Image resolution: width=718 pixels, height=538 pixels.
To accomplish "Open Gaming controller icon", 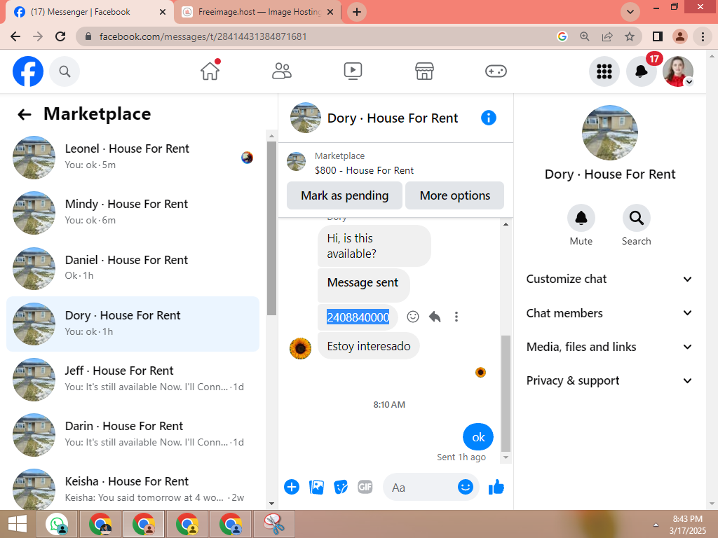I will coord(496,71).
